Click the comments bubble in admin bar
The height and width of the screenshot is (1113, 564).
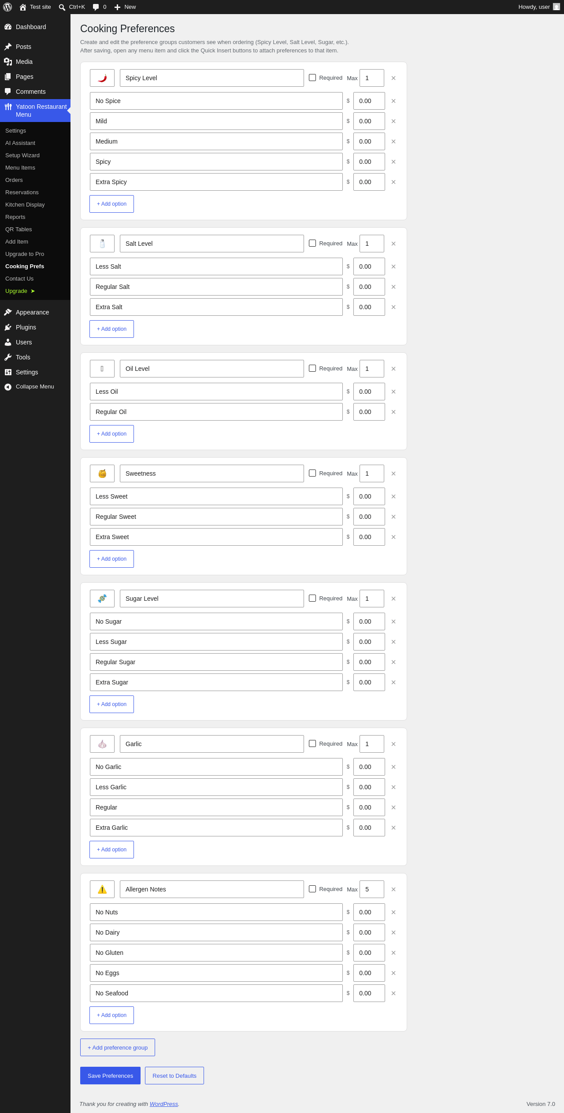click(x=100, y=7)
